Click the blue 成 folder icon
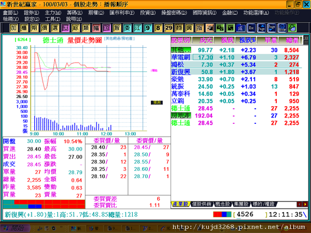 tap(241, 28)
